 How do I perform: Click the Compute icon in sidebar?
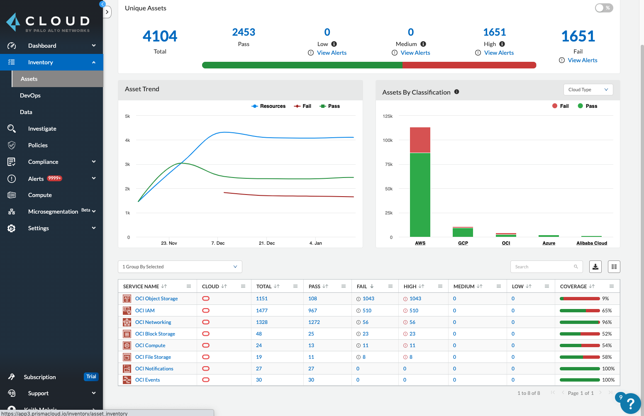tap(12, 195)
